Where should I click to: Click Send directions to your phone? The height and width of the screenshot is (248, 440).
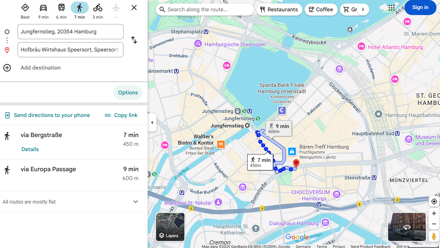52,115
